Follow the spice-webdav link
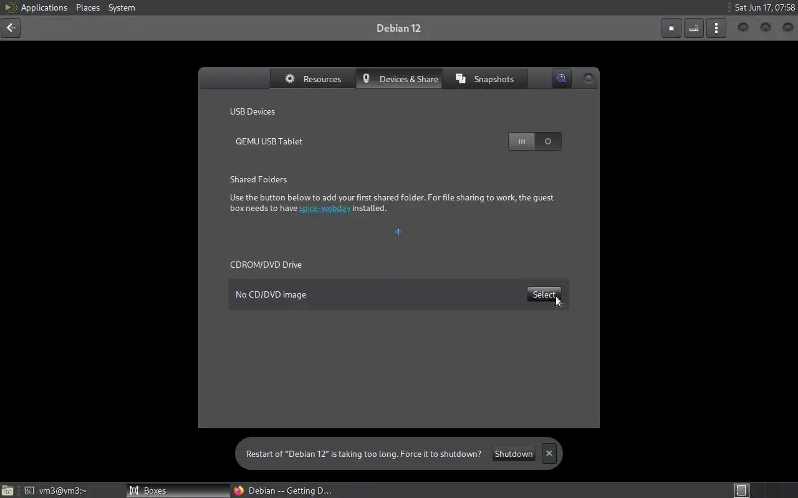Image resolution: width=798 pixels, height=498 pixels. 325,208
